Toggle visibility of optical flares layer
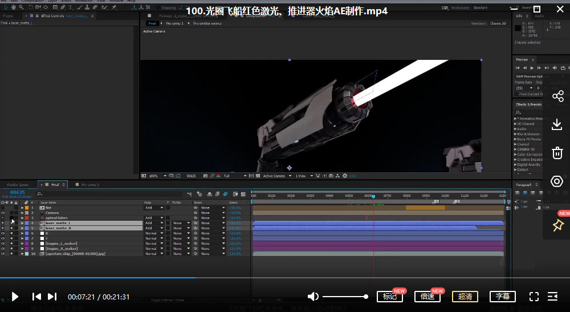Image resolution: width=570 pixels, height=312 pixels. tap(3, 218)
